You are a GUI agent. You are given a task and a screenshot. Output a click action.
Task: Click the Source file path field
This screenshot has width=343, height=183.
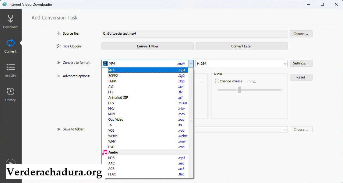click(194, 34)
